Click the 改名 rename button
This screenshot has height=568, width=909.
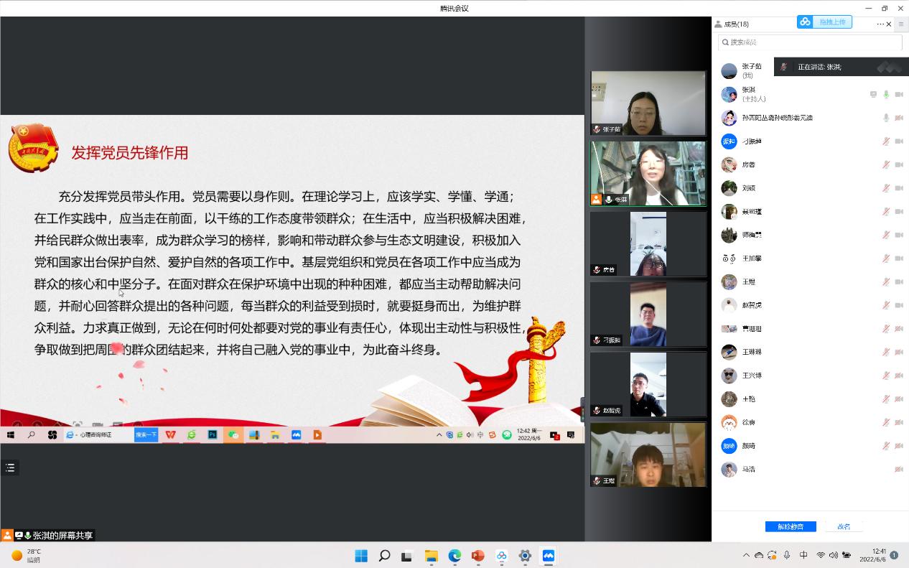[844, 526]
